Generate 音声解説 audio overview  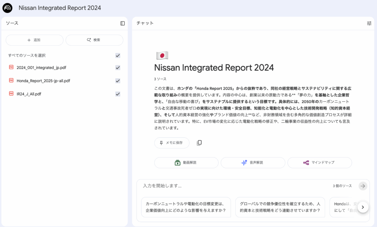pos(253,163)
